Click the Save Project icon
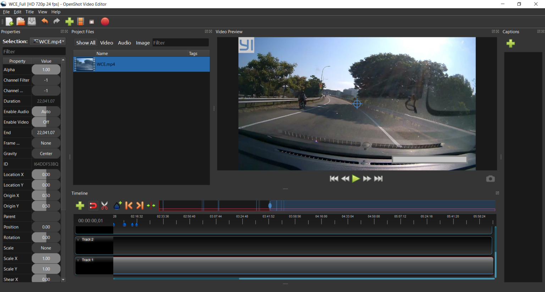 point(32,22)
